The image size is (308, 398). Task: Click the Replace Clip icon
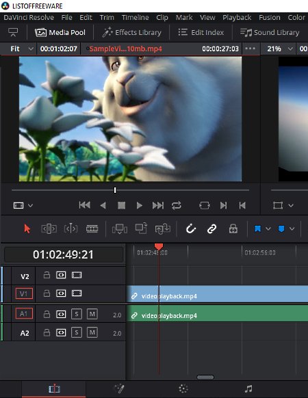(x=163, y=228)
